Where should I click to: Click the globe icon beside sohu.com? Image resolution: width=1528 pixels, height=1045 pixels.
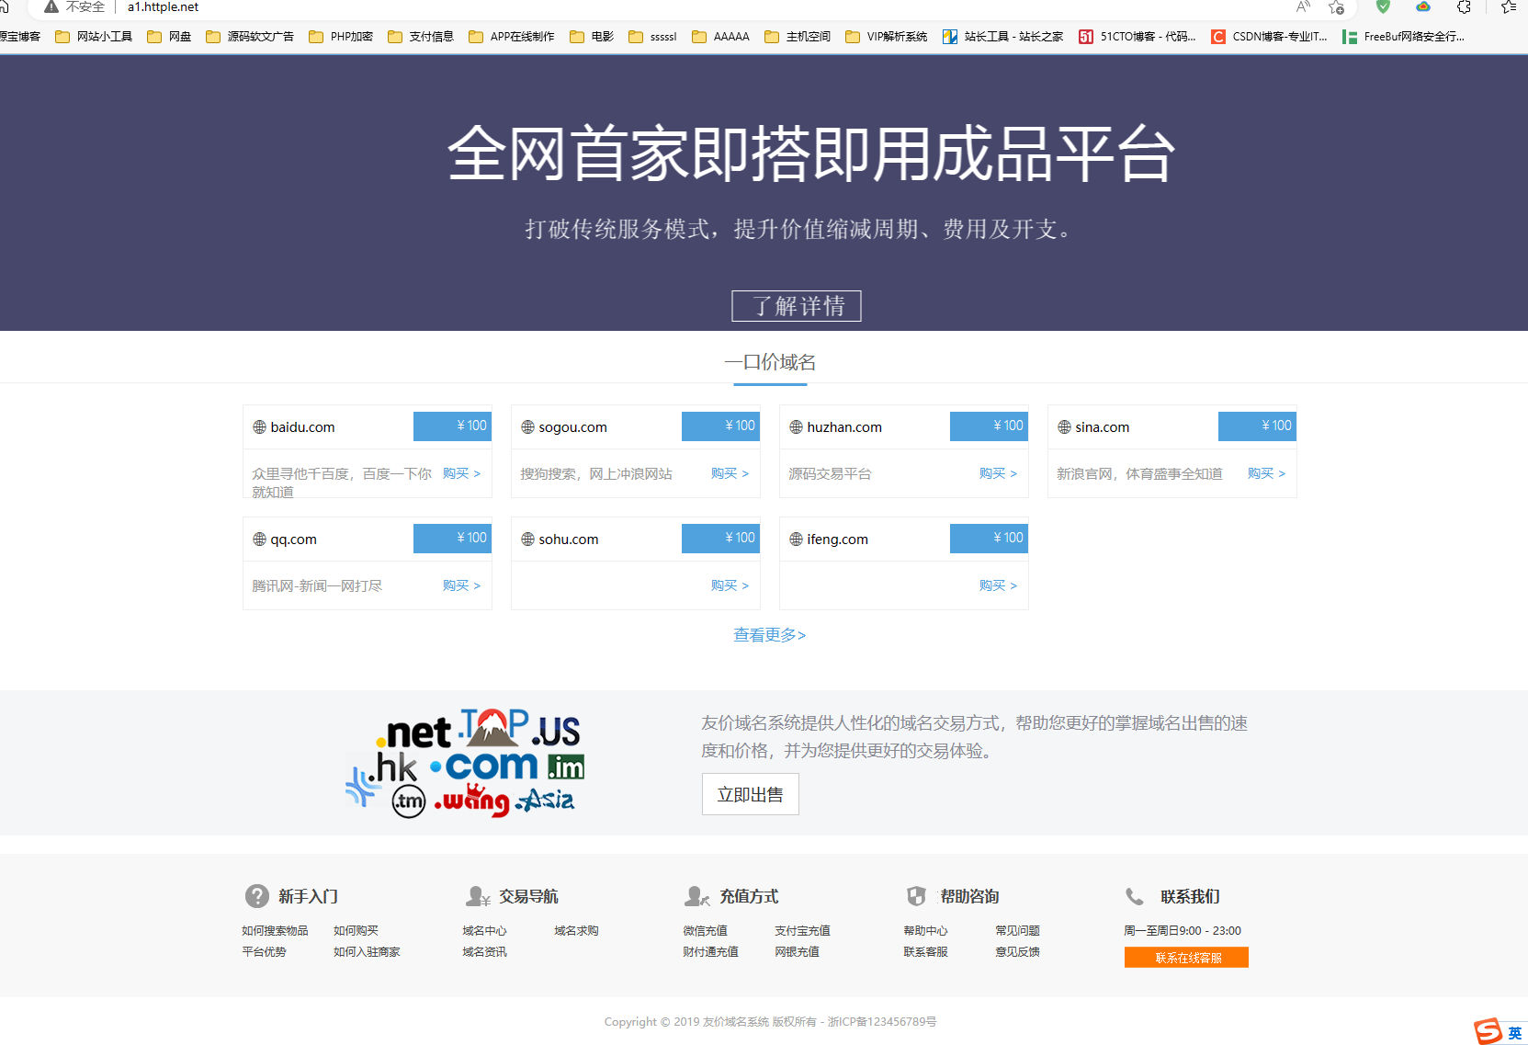click(527, 540)
